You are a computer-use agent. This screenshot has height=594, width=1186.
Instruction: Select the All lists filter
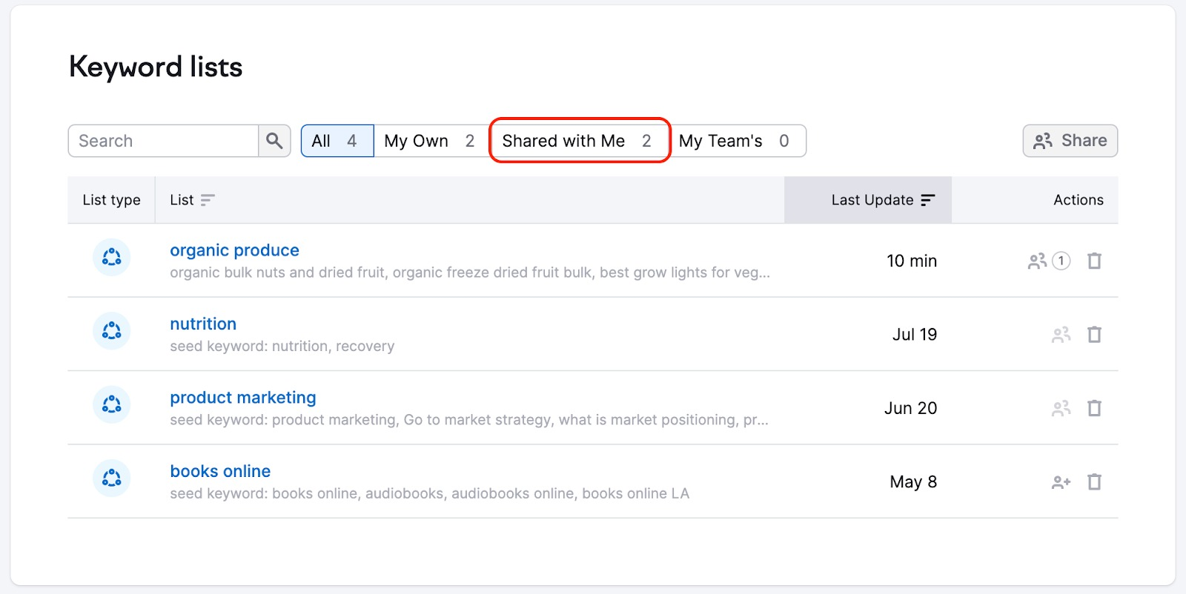tap(337, 141)
